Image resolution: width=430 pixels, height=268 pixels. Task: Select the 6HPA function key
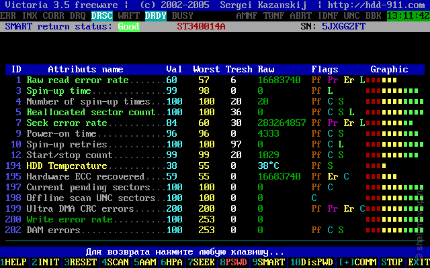point(172,262)
